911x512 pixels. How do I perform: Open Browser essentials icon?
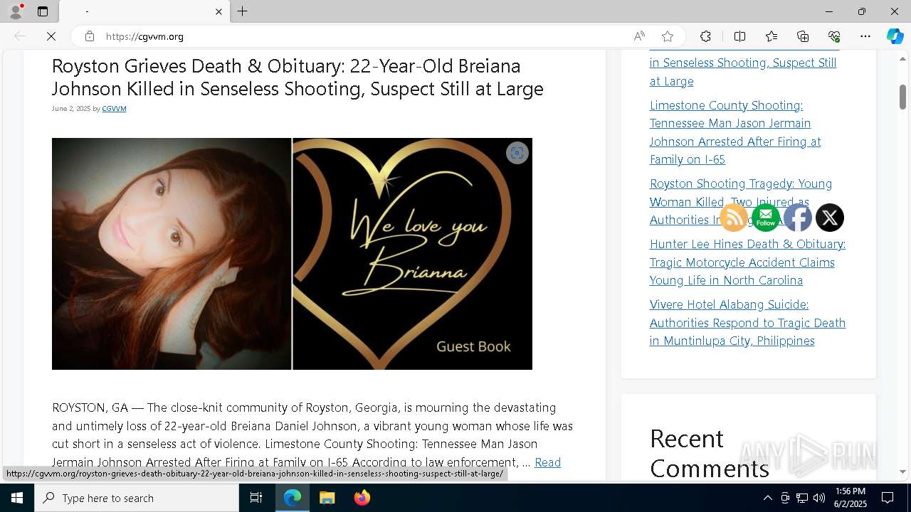click(x=834, y=36)
